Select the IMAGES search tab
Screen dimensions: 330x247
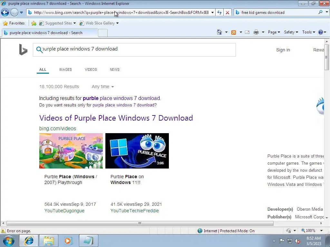(65, 69)
